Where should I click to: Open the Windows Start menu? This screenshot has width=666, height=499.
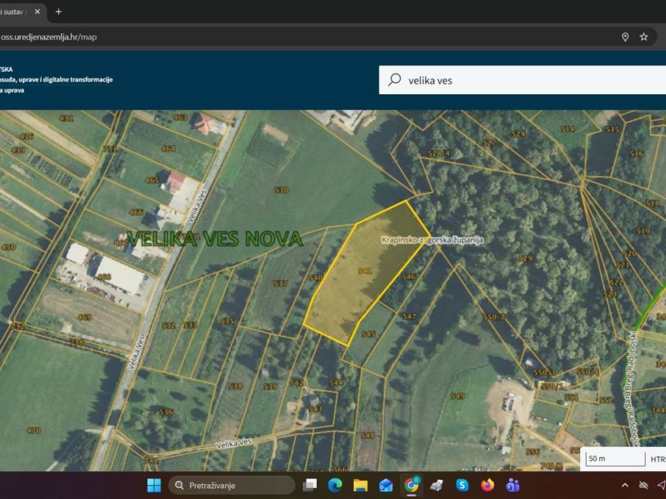[154, 485]
